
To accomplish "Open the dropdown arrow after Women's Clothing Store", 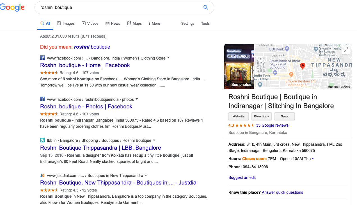I will coord(168,58).
